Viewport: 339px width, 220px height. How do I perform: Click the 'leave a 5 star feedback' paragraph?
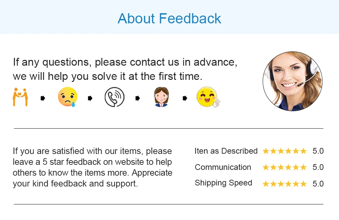(x=93, y=167)
